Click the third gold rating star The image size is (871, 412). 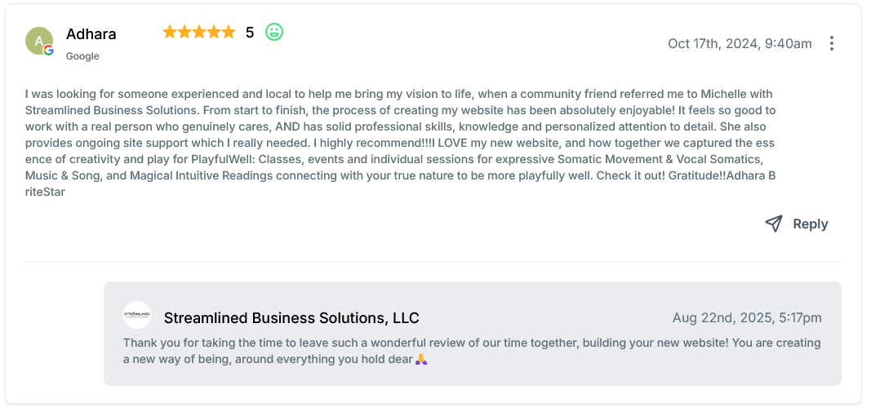point(199,33)
